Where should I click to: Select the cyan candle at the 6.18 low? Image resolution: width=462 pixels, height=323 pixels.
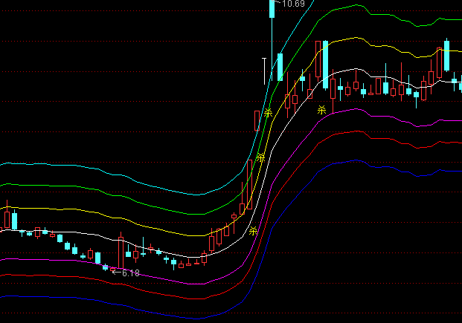[106, 267]
